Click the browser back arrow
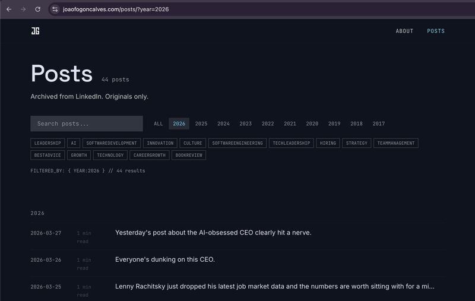Viewport: 475px width, 301px height. pyautogui.click(x=9, y=9)
